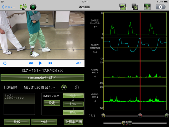Screen dimensions: 169x127
Task: Open settings with the gear icon
Action: click(161, 7)
